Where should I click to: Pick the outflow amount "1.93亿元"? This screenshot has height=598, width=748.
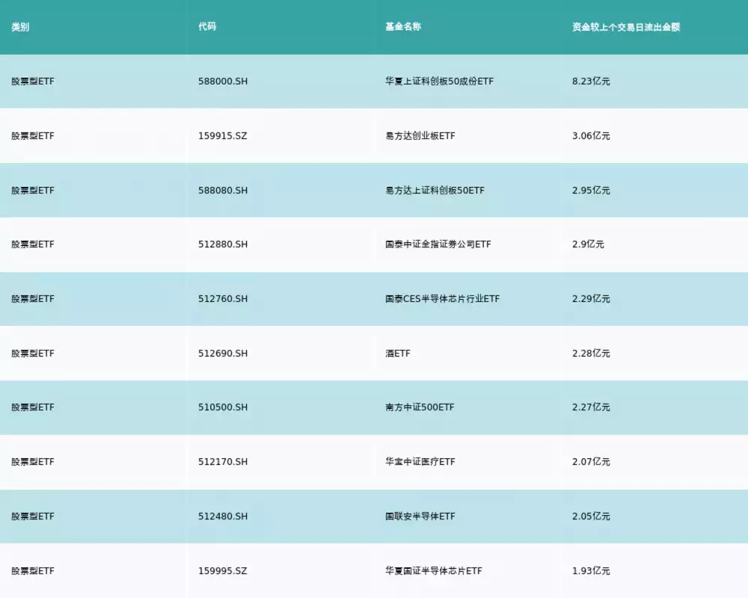591,571
